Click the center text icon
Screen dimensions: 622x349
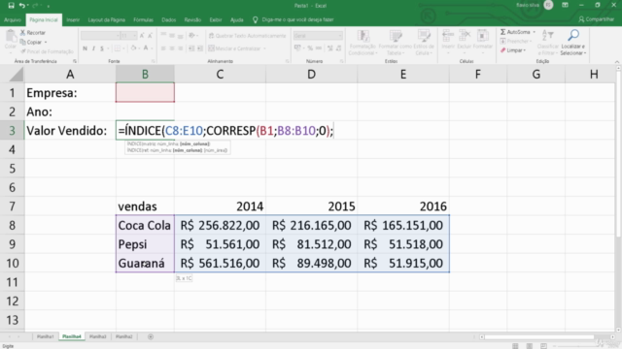click(172, 48)
